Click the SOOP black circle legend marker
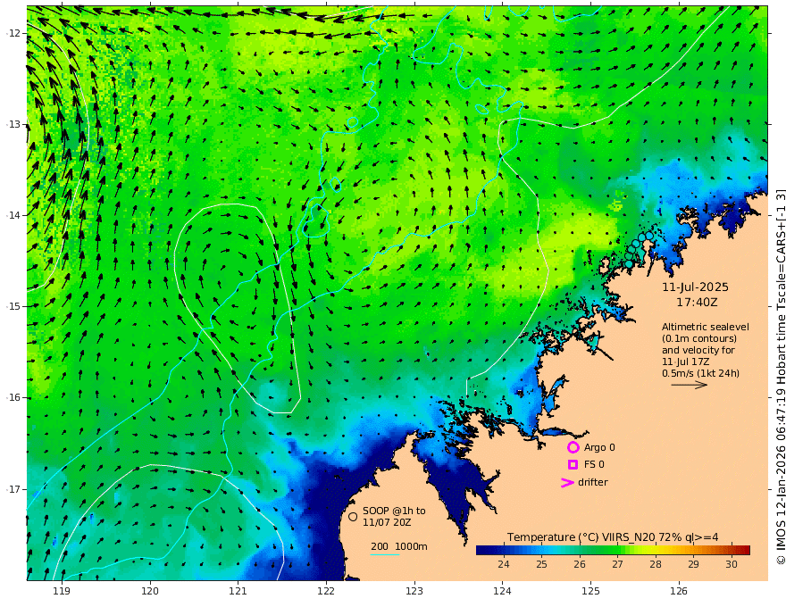 pos(353,516)
